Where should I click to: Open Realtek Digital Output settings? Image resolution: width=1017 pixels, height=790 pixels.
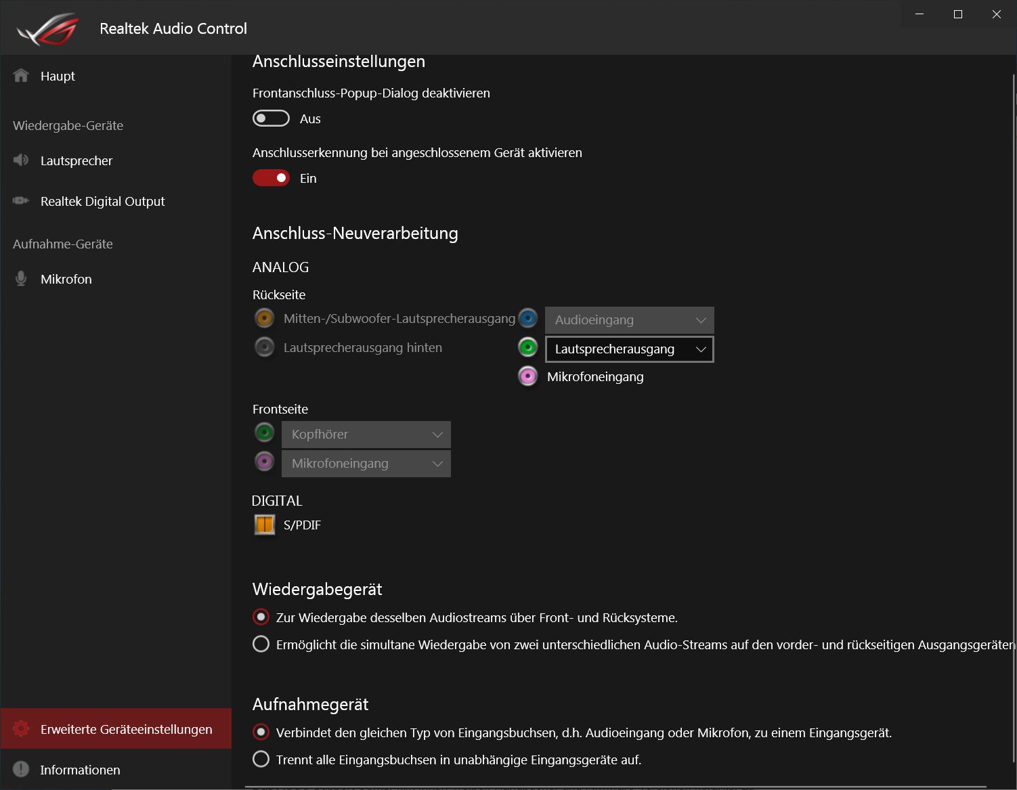(x=102, y=202)
